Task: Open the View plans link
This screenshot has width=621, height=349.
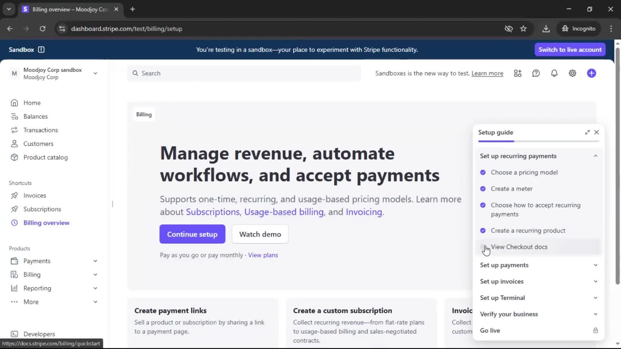Action: [263, 255]
